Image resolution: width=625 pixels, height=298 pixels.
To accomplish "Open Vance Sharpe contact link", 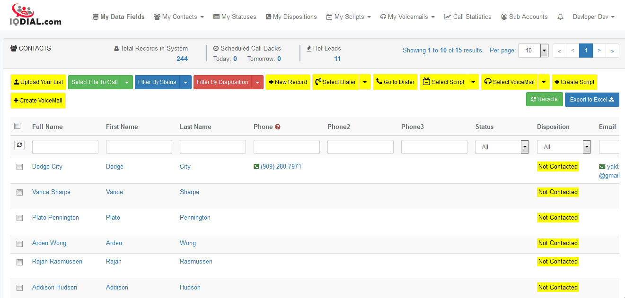I will 51,192.
